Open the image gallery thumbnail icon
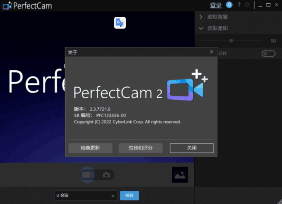 pos(180,175)
